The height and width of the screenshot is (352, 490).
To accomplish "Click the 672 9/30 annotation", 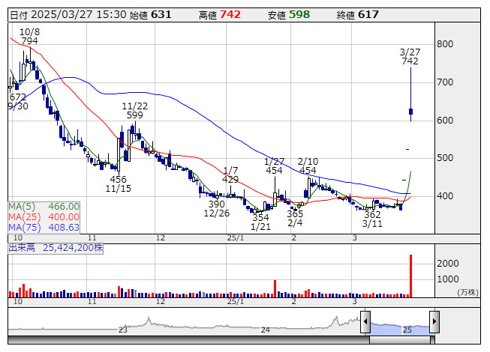I will click(x=18, y=102).
